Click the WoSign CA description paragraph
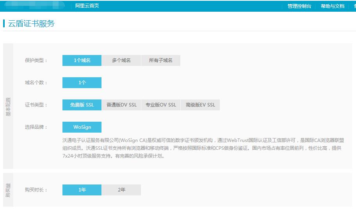The image size is (356, 211). pyautogui.click(x=203, y=148)
